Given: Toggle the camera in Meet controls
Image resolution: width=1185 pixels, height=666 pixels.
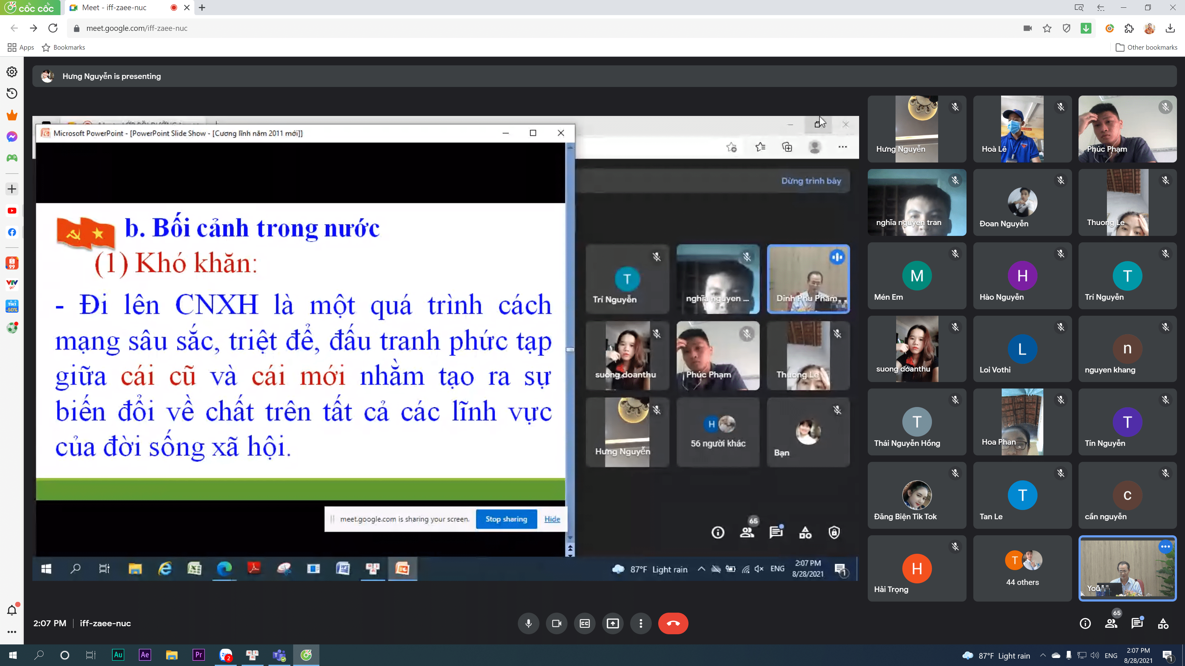Looking at the screenshot, I should coord(557,623).
